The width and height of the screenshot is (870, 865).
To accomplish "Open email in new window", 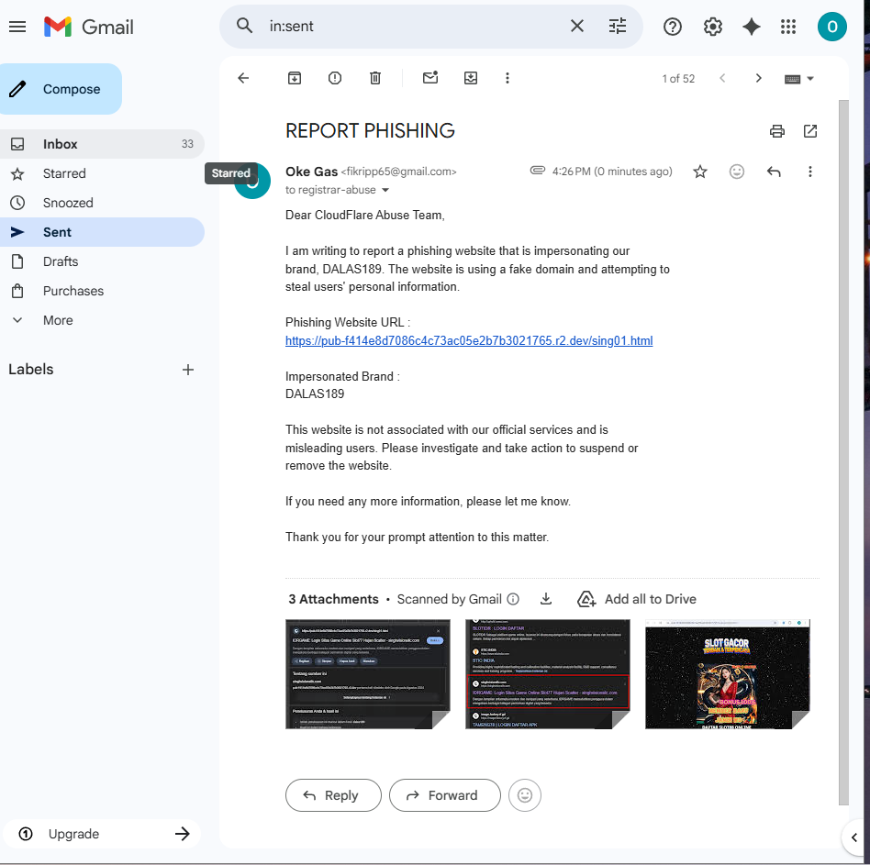I will (x=810, y=131).
